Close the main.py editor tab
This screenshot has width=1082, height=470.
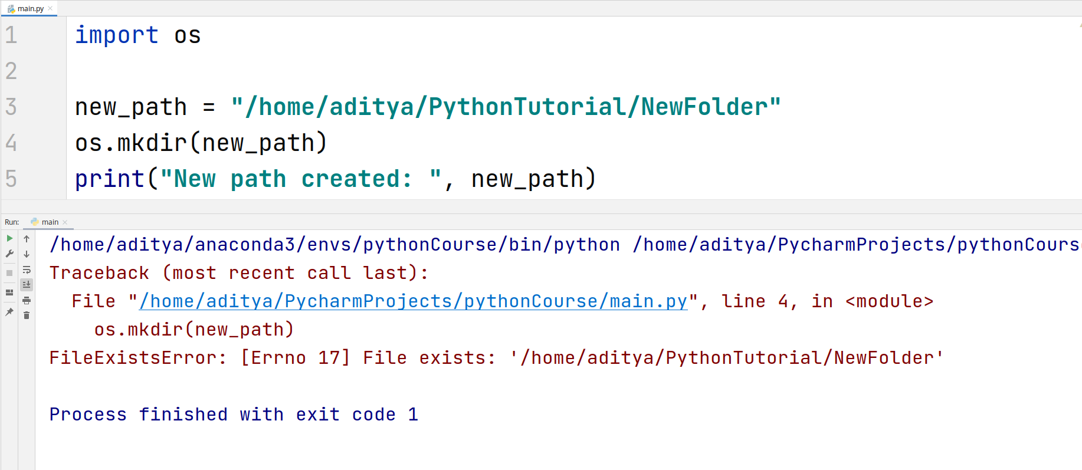point(51,8)
